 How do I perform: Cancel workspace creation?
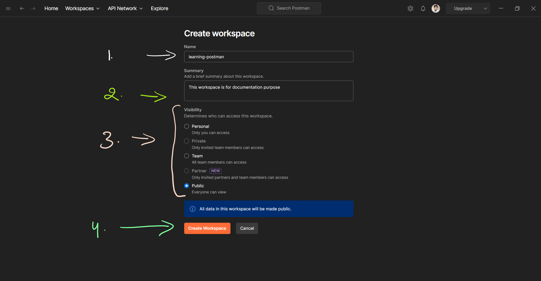point(247,228)
